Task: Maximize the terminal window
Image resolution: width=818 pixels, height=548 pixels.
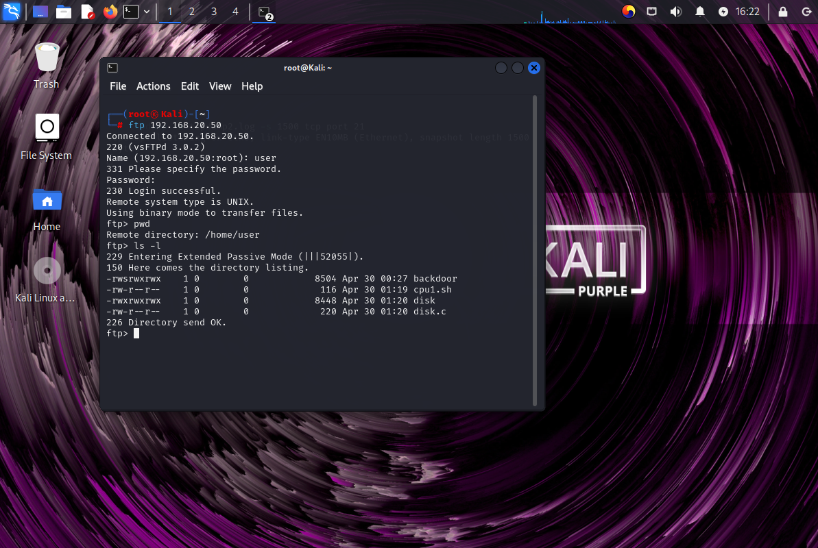Action: tap(518, 68)
